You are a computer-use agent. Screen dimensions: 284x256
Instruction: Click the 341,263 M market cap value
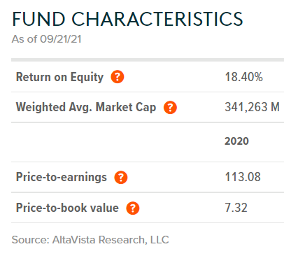(x=252, y=107)
